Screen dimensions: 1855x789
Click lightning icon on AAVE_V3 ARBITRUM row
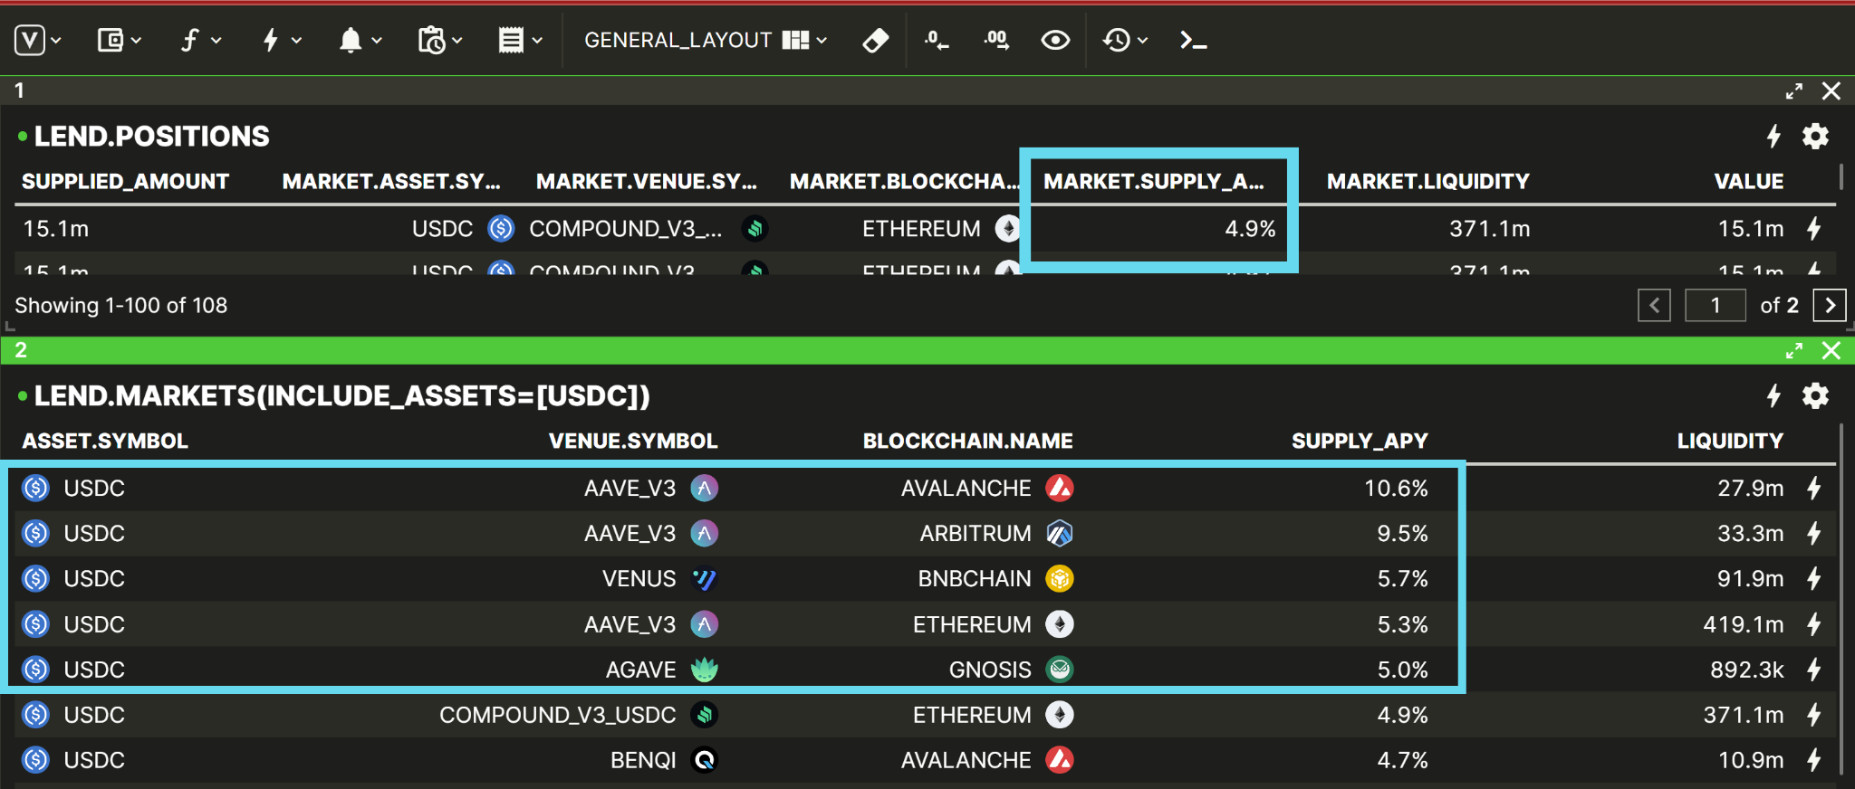click(1813, 534)
